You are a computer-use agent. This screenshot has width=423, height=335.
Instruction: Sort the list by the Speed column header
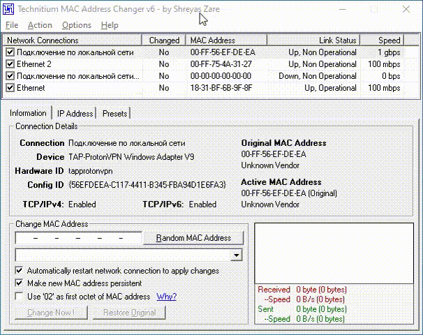(x=389, y=40)
